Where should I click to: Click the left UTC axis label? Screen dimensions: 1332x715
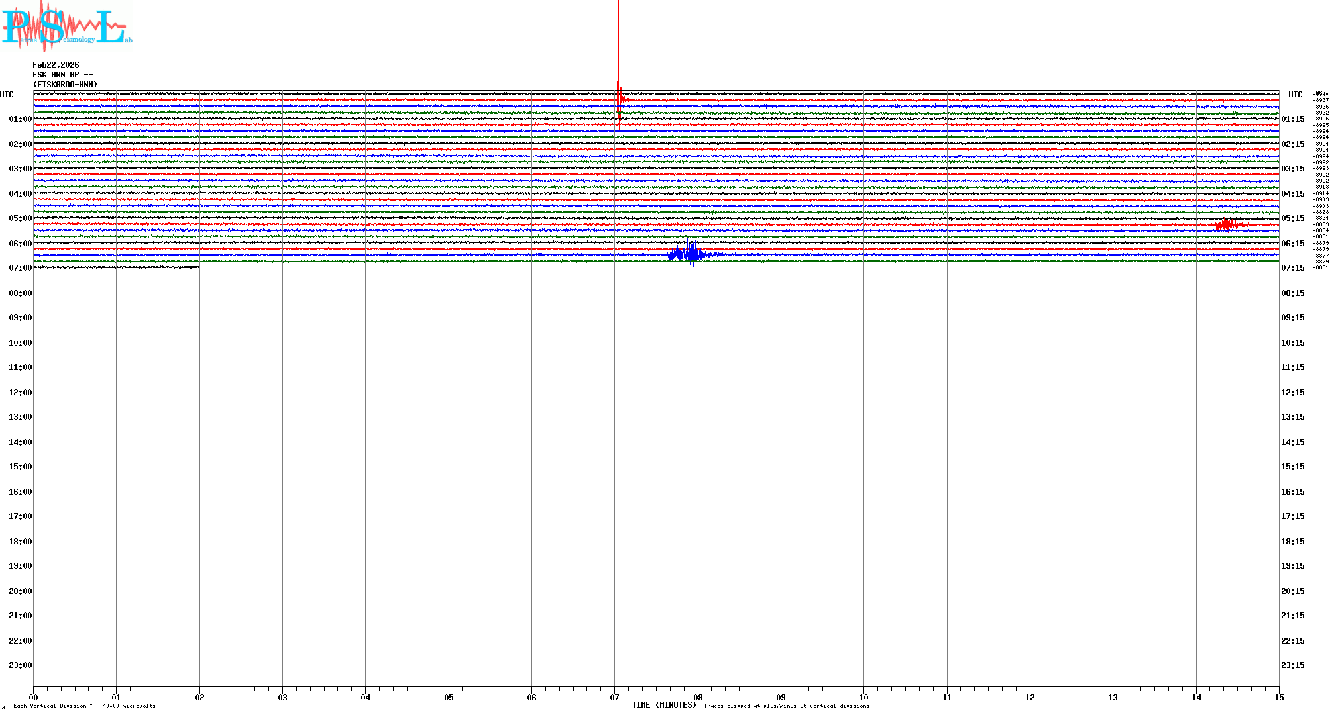(x=7, y=95)
